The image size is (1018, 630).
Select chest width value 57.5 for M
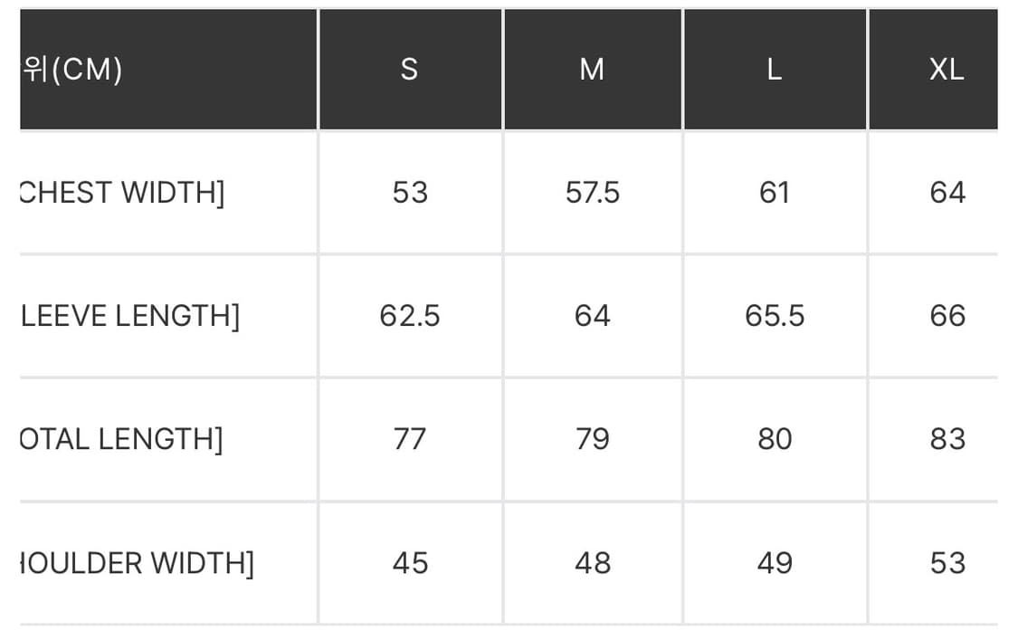coord(593,193)
